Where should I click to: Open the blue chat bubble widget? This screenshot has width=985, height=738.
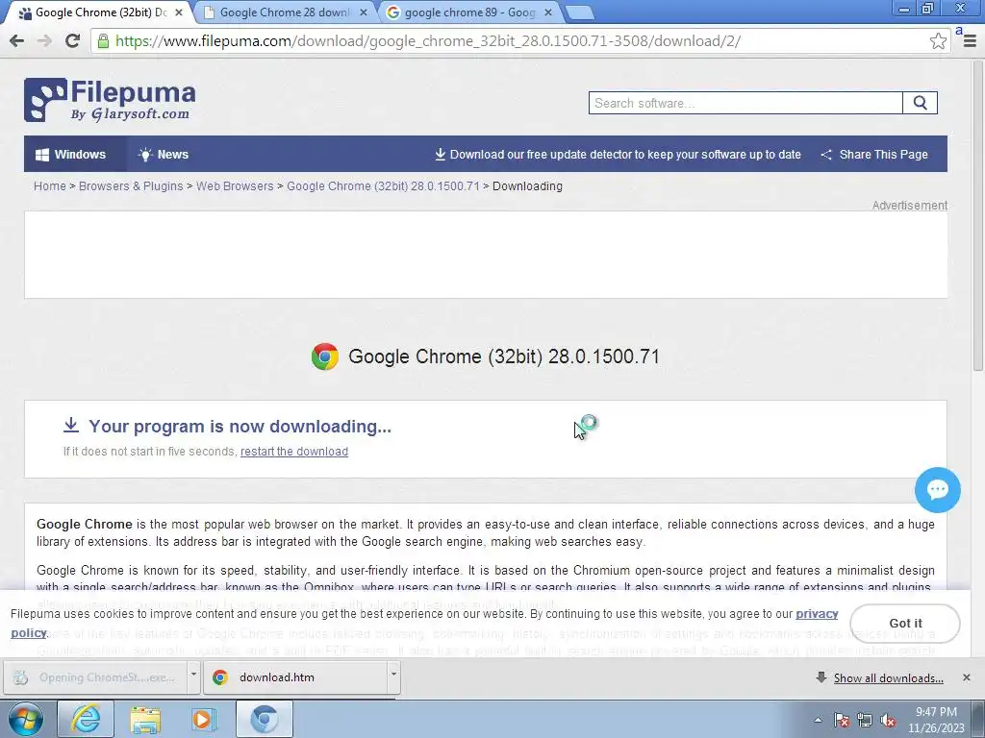[x=937, y=490]
